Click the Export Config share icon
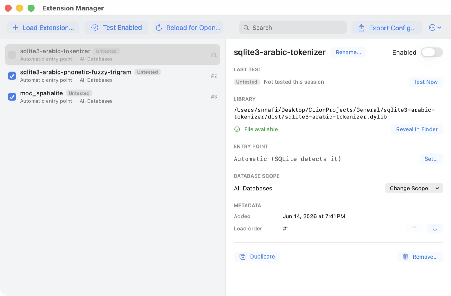Image resolution: width=451 pixels, height=296 pixels. point(361,28)
